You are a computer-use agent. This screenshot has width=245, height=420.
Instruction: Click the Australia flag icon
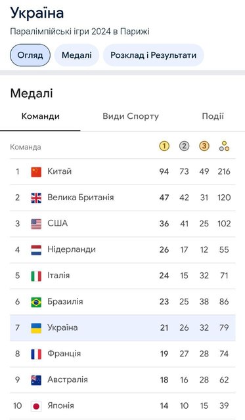coord(36,380)
